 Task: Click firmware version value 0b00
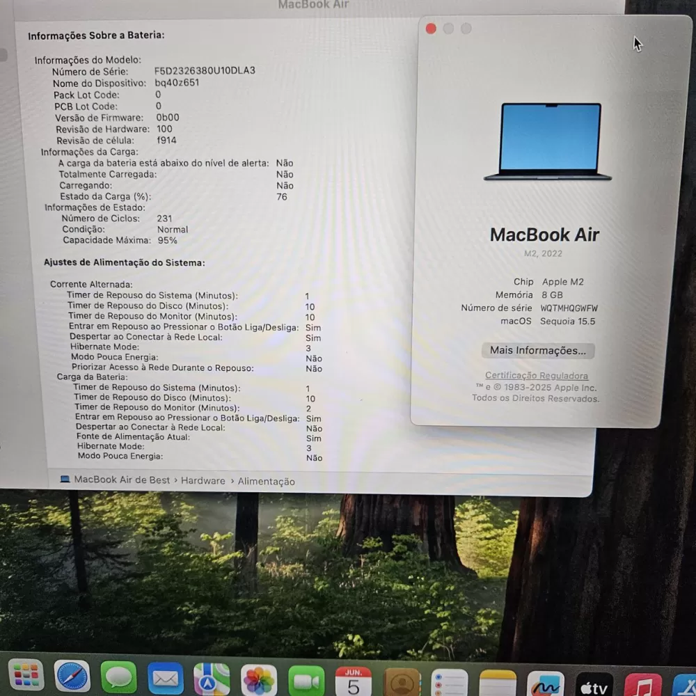(167, 118)
